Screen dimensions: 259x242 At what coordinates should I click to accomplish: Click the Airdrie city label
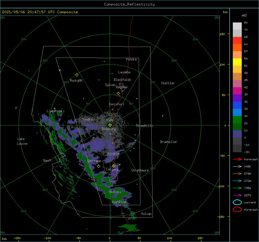113,154
